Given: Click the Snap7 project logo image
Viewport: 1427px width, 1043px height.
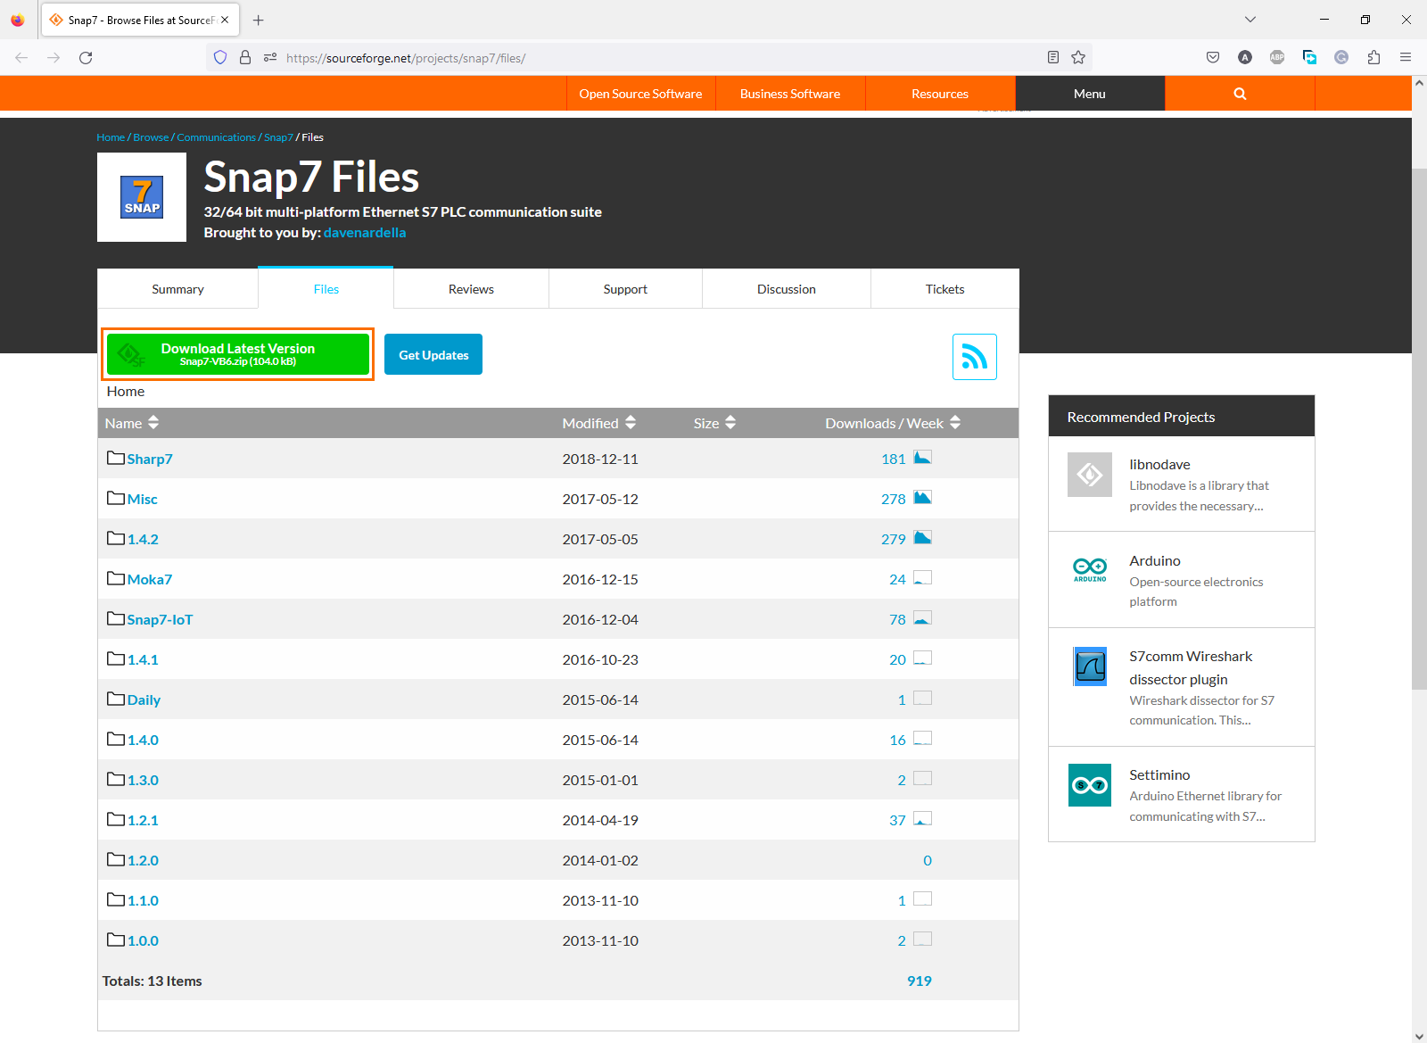Looking at the screenshot, I should (x=141, y=197).
